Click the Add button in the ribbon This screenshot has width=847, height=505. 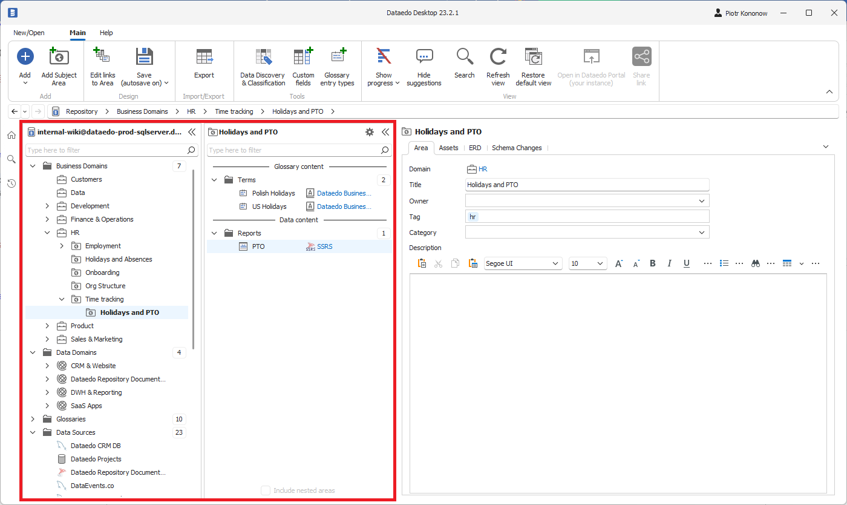[x=25, y=57]
